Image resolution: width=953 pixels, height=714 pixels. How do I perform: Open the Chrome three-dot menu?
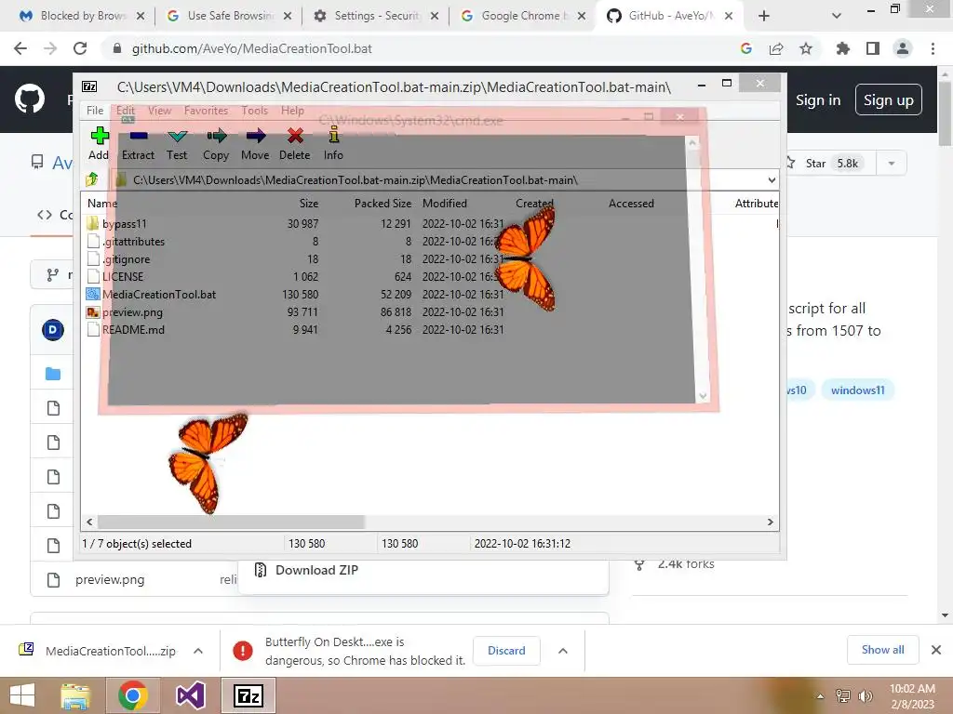(x=933, y=48)
